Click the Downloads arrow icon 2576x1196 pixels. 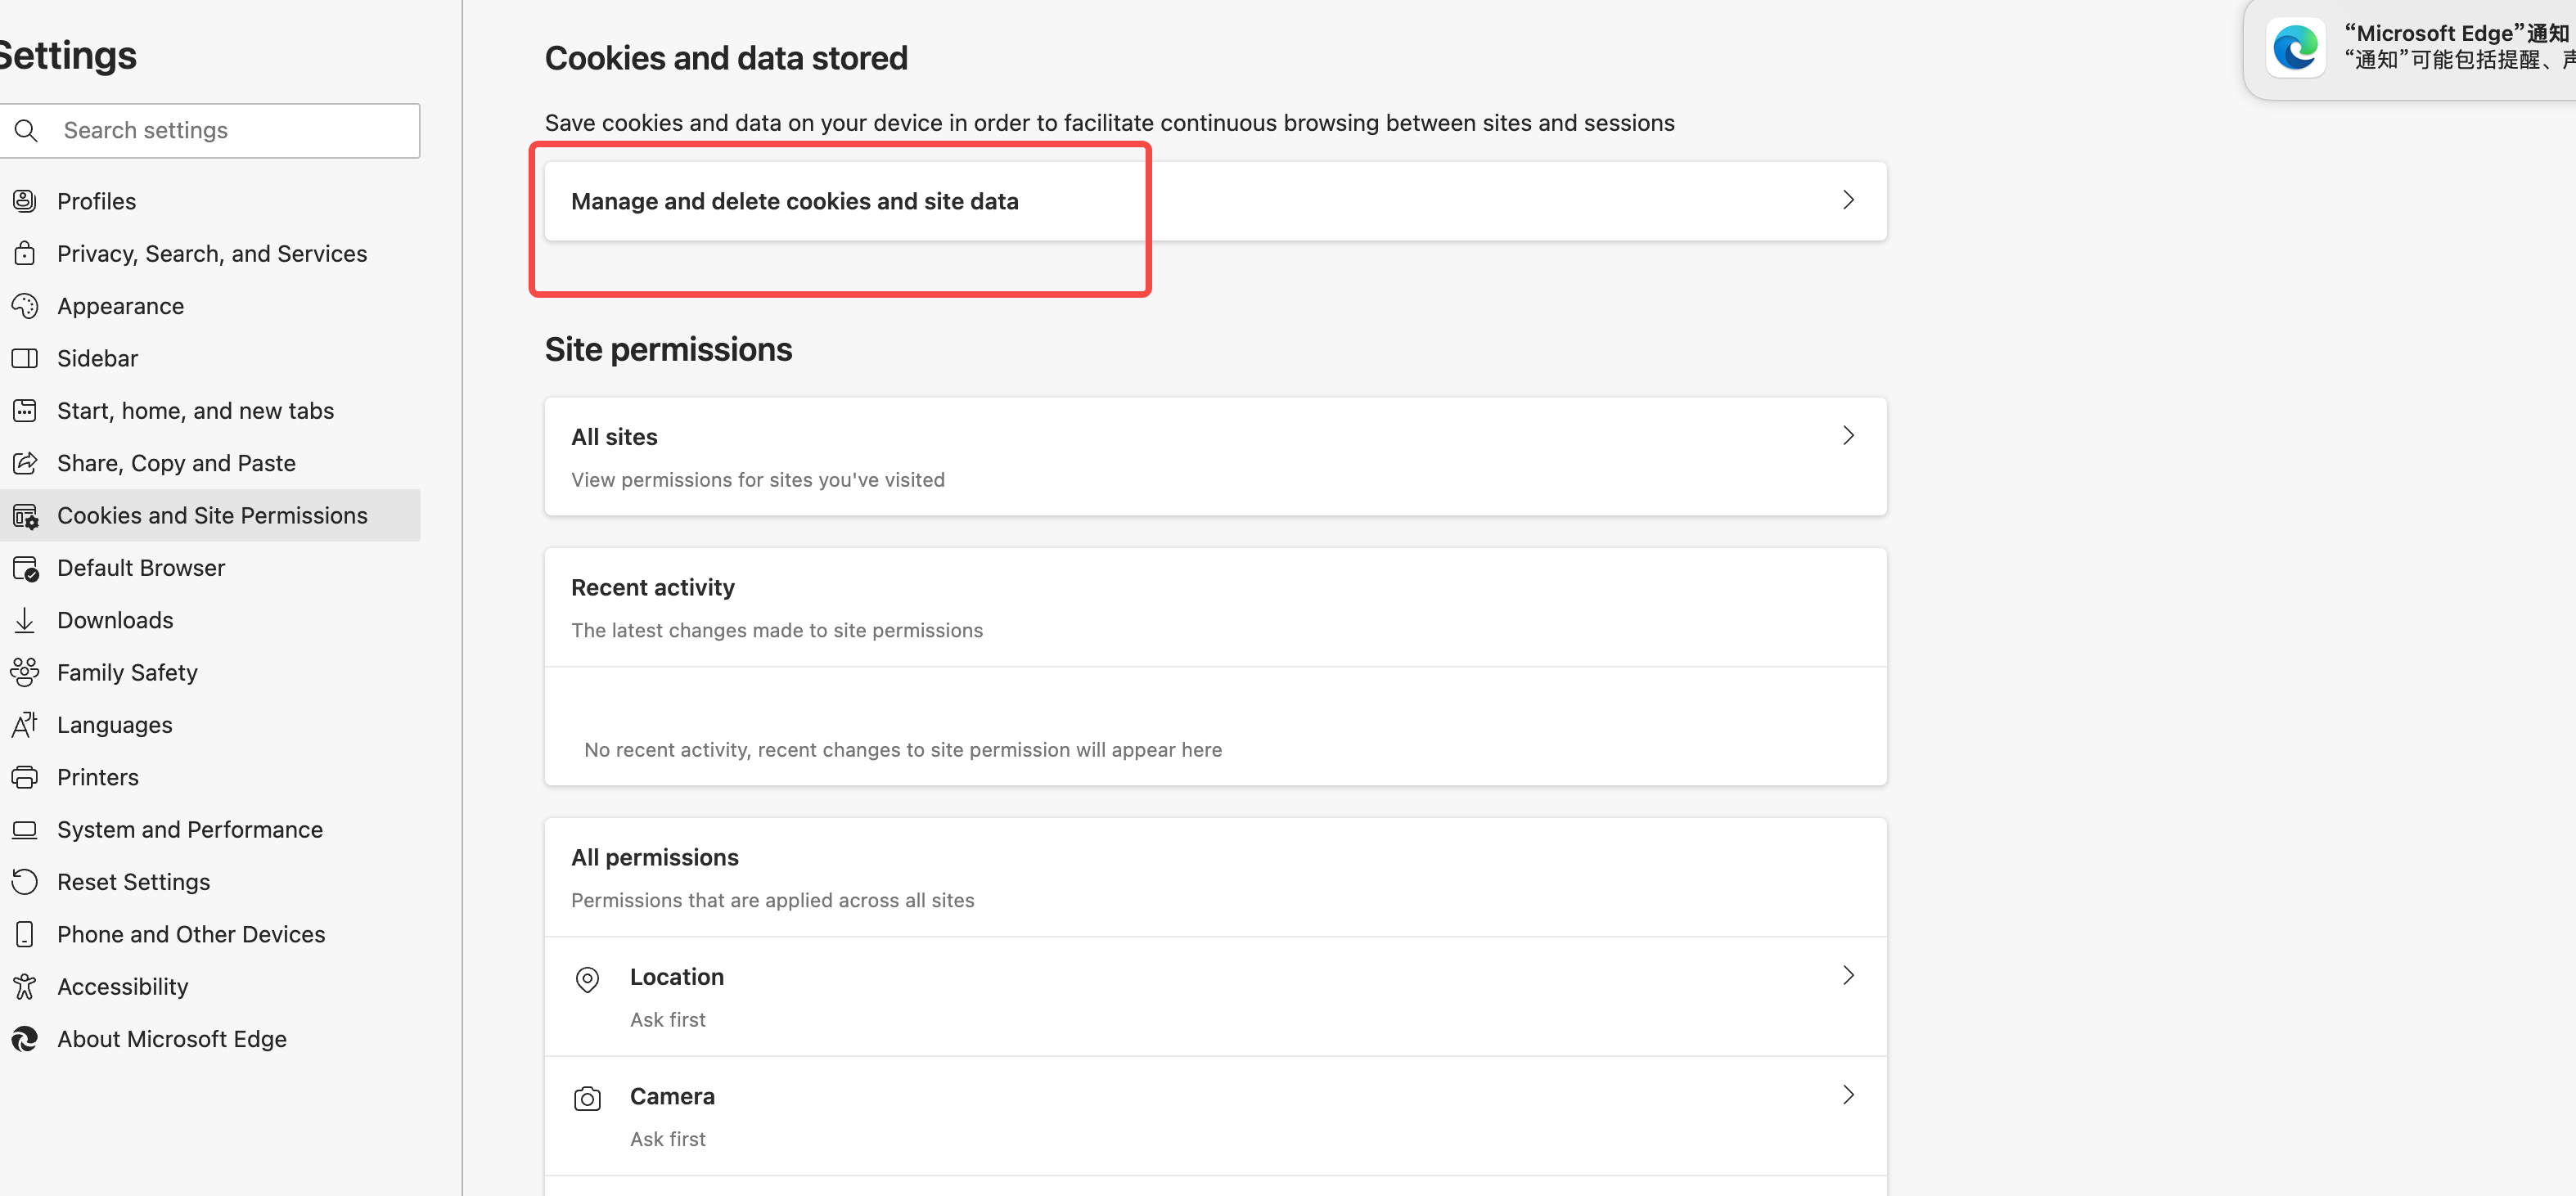(25, 620)
